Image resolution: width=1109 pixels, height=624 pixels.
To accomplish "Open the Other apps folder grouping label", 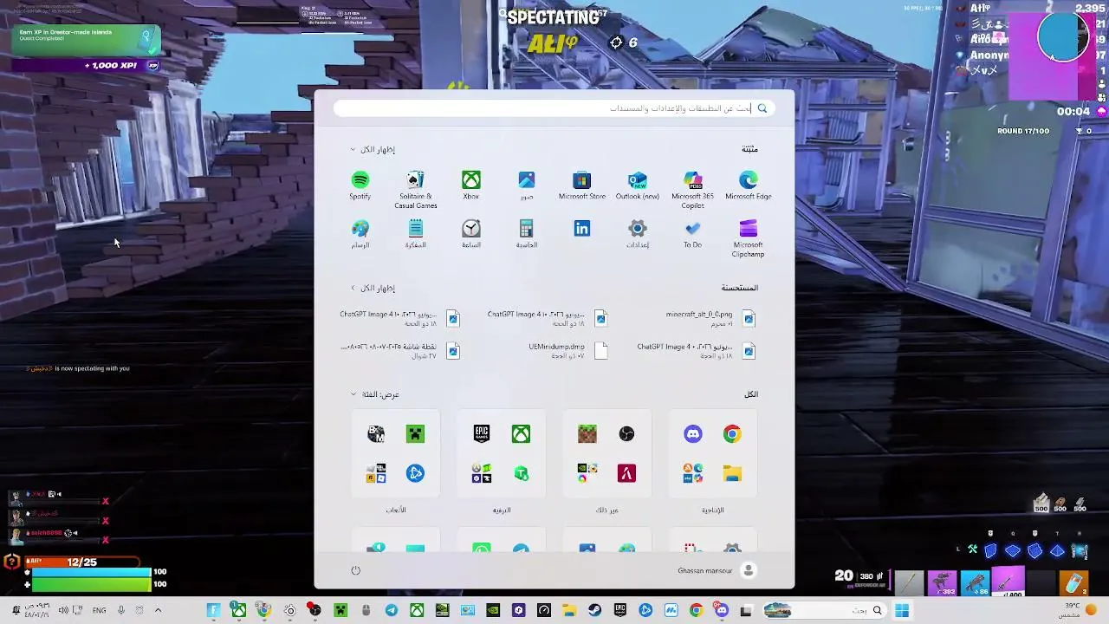I will tap(606, 510).
